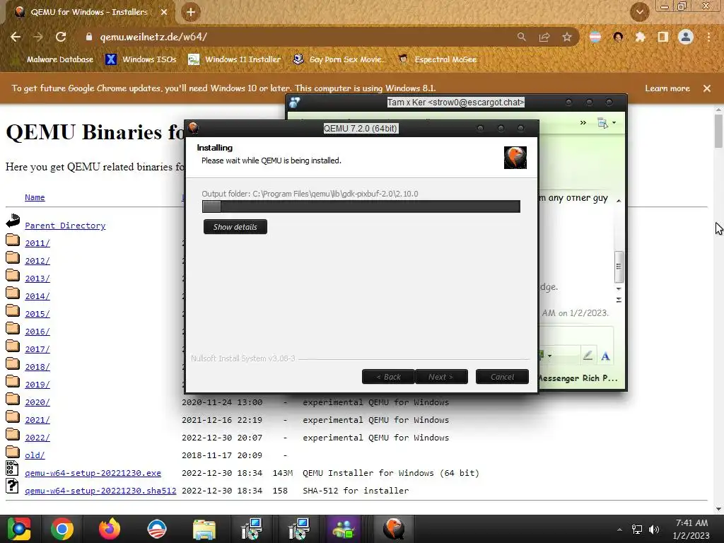Image resolution: width=724 pixels, height=543 pixels.
Task: Close the QEMU for Windows tab
Action: (164, 12)
